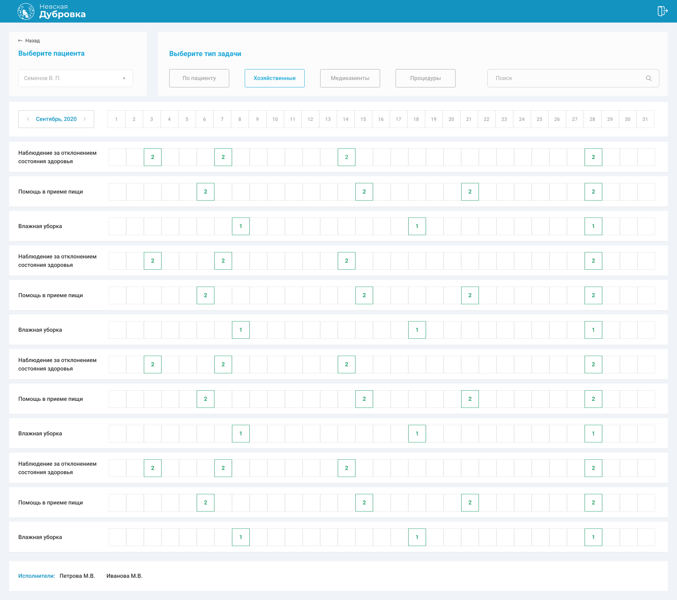Click the first Влажная уборка task label

(x=40, y=226)
